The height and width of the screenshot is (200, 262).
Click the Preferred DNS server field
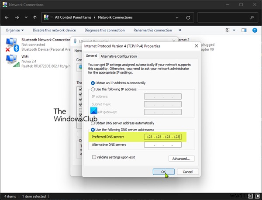162,137
